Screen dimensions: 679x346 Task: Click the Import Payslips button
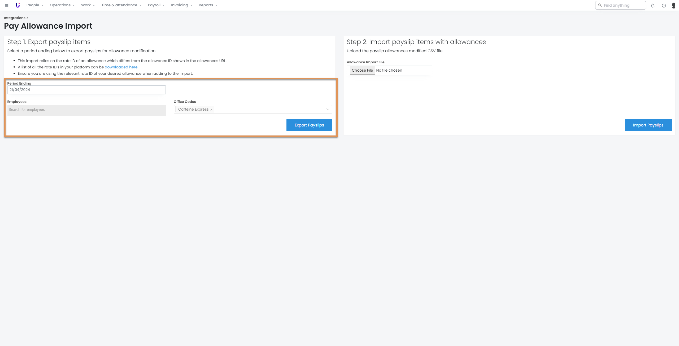pyautogui.click(x=648, y=125)
